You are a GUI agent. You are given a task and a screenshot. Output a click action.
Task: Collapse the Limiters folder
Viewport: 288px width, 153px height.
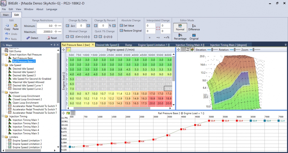[3, 137]
